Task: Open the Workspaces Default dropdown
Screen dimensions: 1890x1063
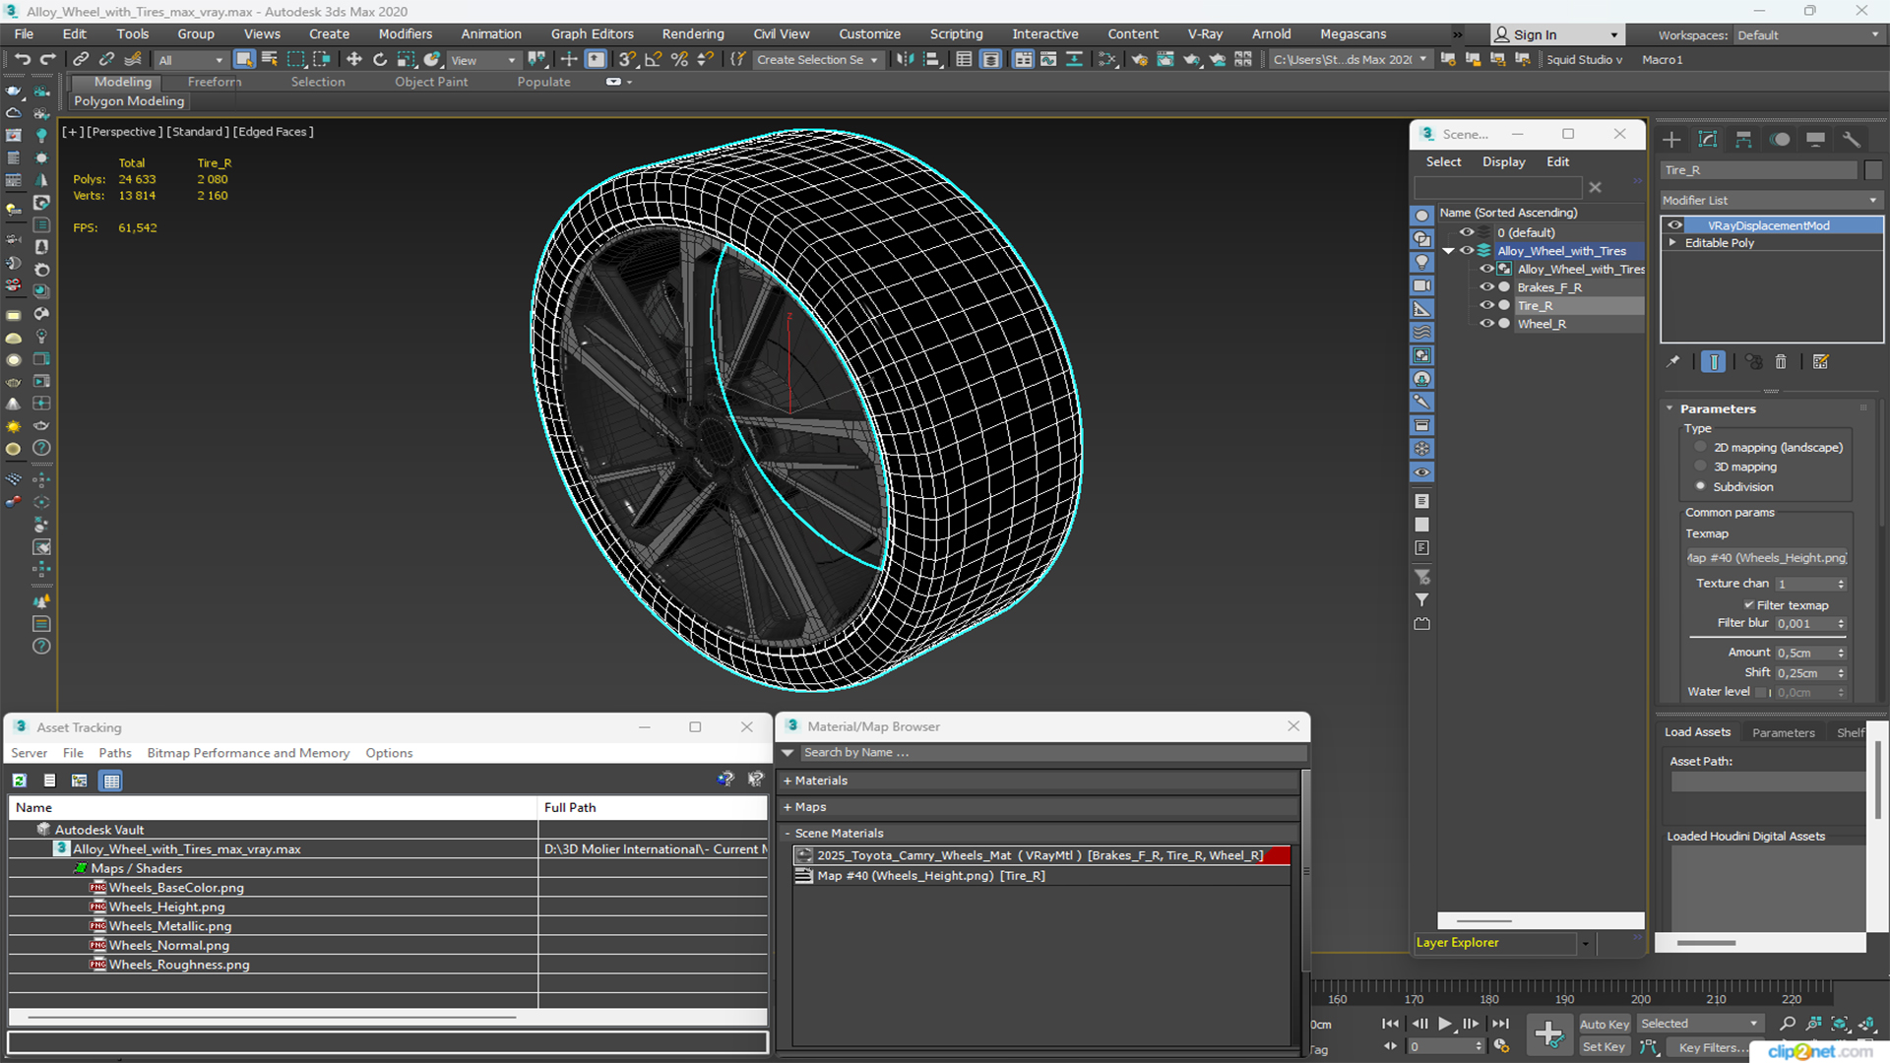Action: coord(1808,35)
